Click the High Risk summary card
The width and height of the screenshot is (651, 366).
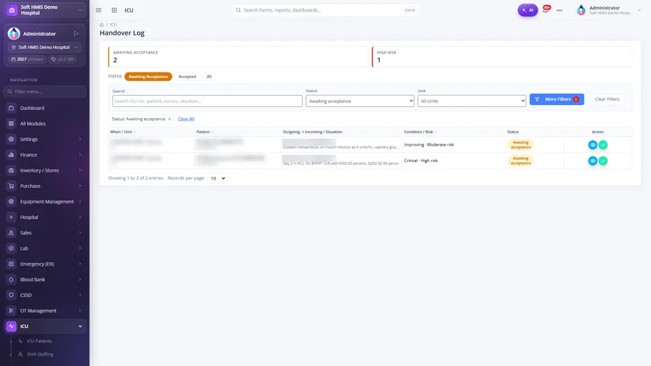502,56
